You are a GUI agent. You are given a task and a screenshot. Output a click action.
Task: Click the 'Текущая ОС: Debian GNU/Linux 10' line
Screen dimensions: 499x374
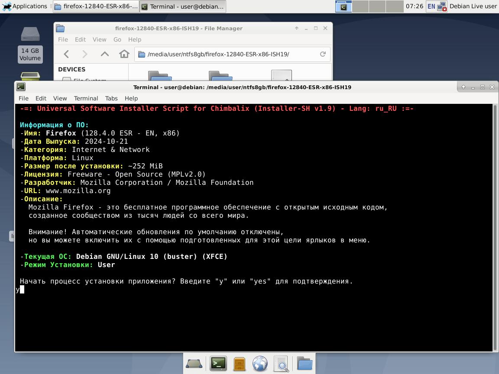tap(124, 256)
